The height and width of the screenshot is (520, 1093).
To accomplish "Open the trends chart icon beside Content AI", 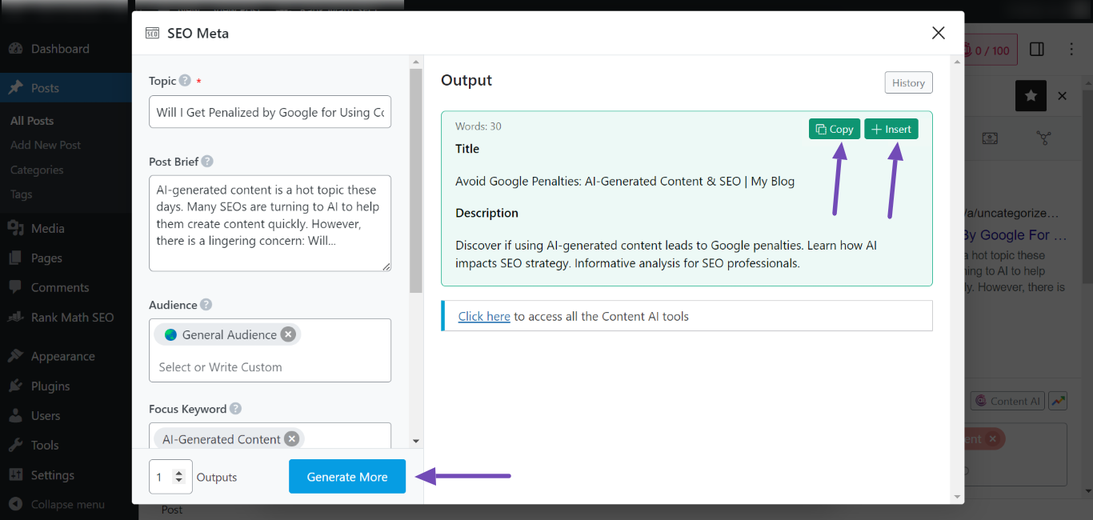I will (1058, 401).
